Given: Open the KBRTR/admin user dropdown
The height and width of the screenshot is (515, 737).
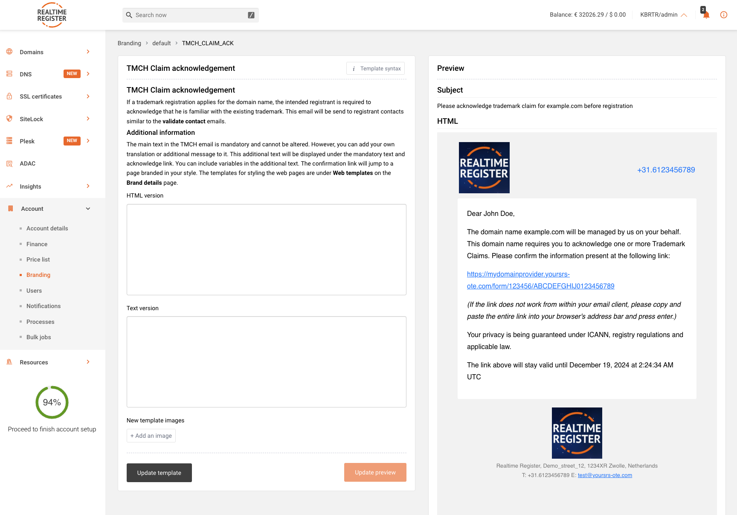Looking at the screenshot, I should tap(663, 15).
